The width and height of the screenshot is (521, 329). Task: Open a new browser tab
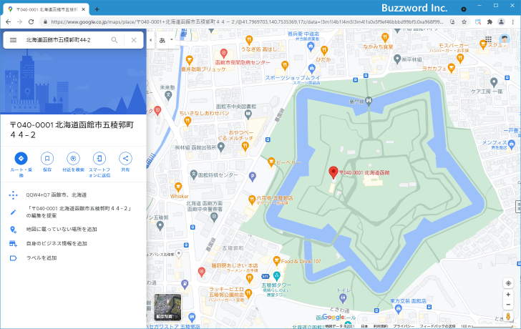click(x=97, y=9)
